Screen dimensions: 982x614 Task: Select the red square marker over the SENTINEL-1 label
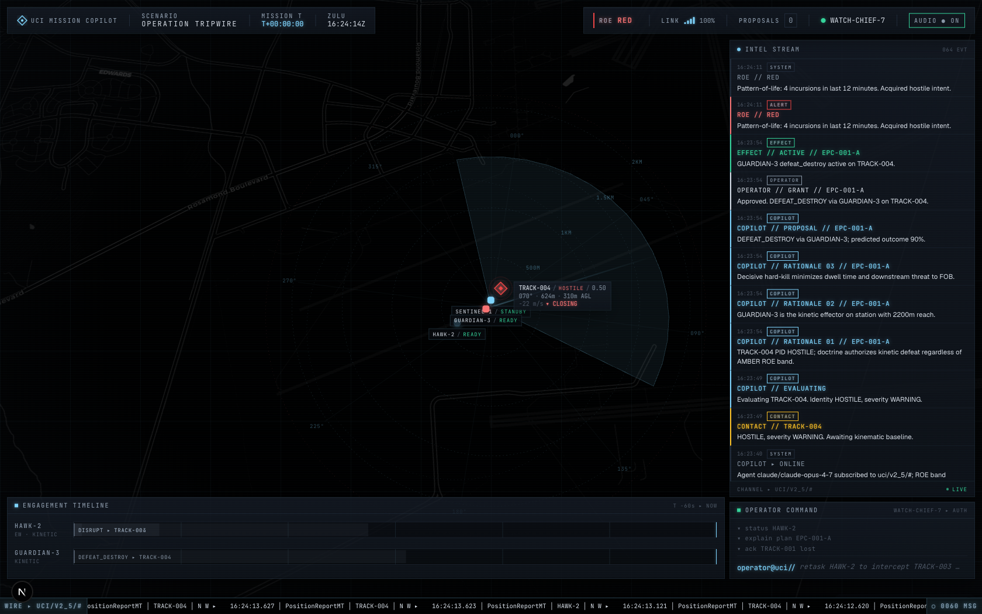coord(486,309)
